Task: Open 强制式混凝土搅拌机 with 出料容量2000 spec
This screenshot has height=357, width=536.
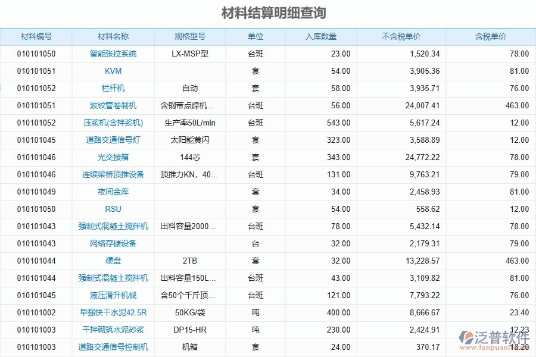Action: [113, 226]
